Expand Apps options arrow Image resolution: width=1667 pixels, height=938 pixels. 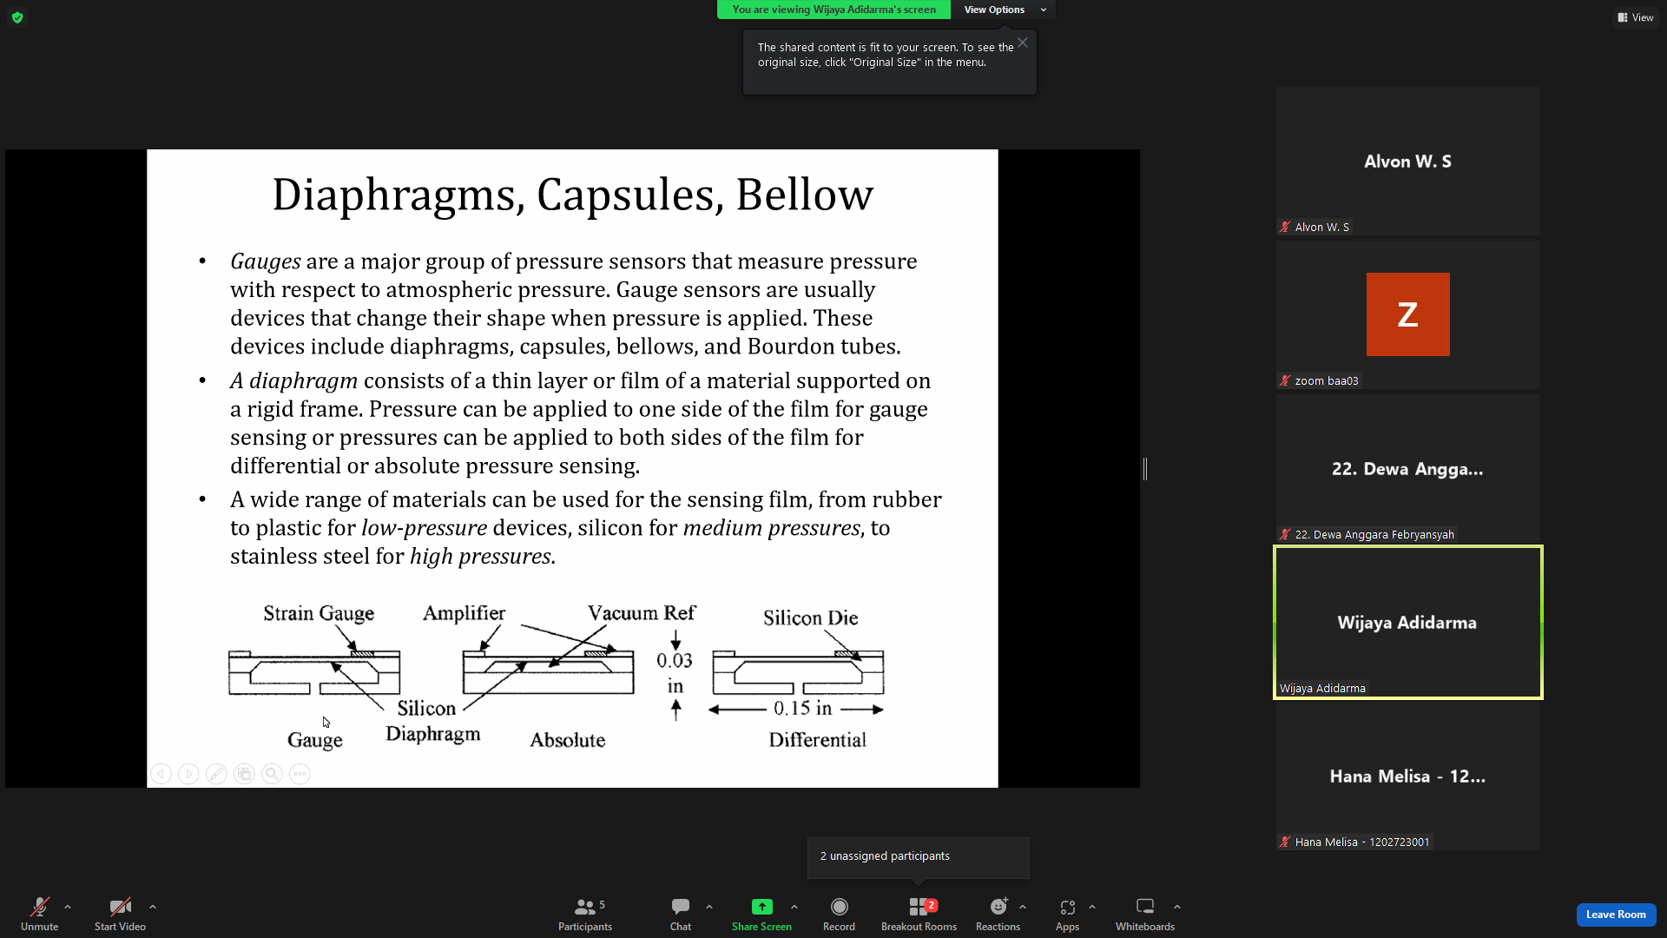pyautogui.click(x=1092, y=907)
